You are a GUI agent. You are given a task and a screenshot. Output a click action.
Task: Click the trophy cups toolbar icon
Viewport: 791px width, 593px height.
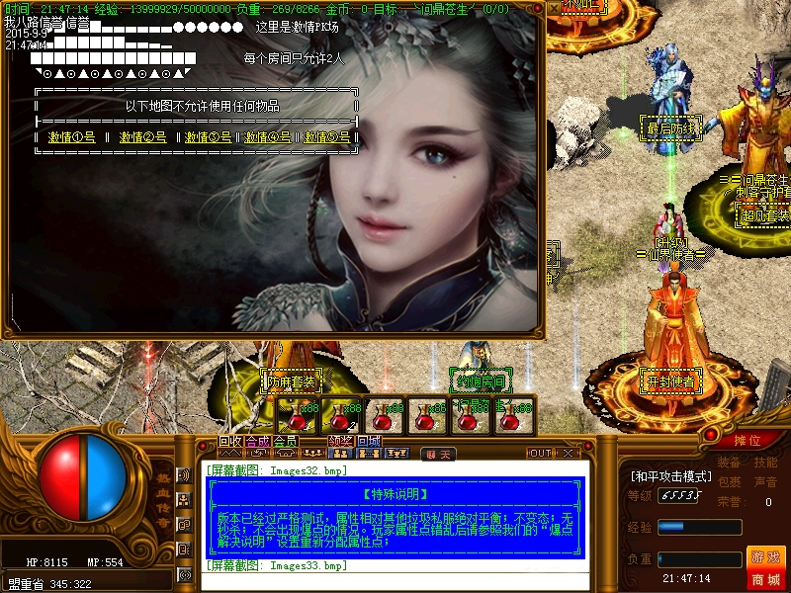tap(396, 454)
